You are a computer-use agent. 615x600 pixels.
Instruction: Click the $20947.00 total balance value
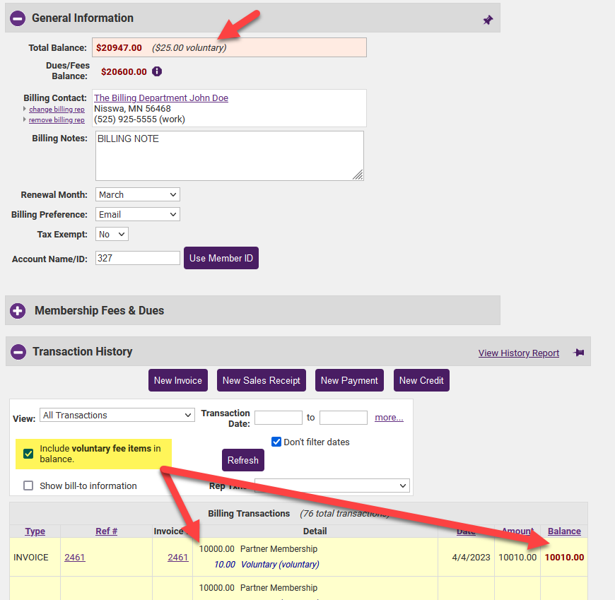[119, 48]
